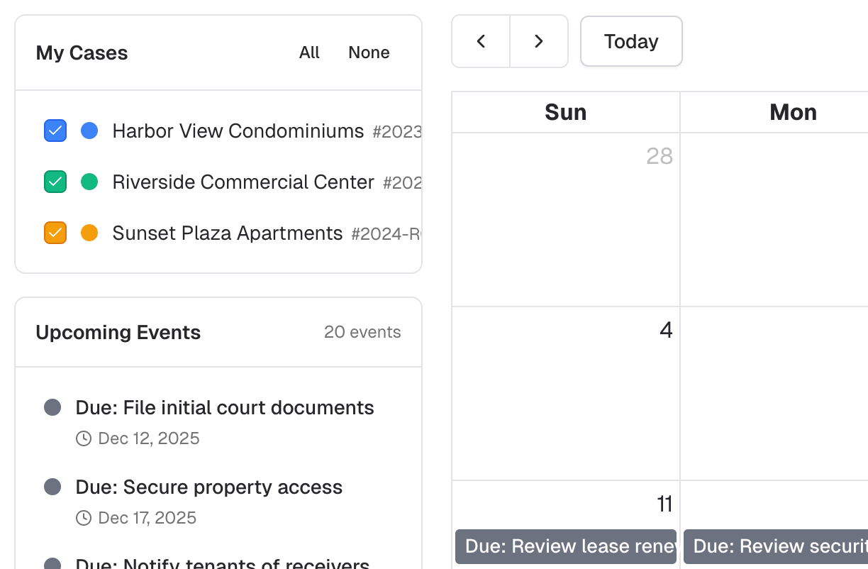Screen dimensions: 868x569
Task: Open the 'Due: Review lease renewal' event on the 11th
Action: click(x=565, y=546)
